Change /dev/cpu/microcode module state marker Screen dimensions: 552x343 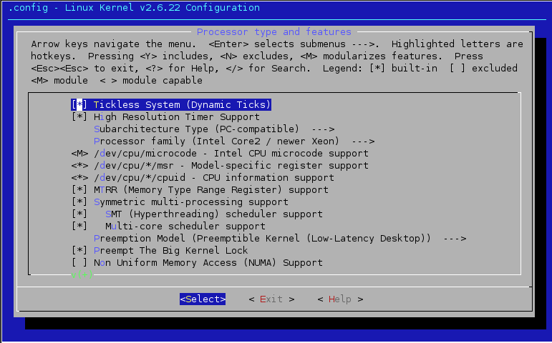click(x=79, y=153)
